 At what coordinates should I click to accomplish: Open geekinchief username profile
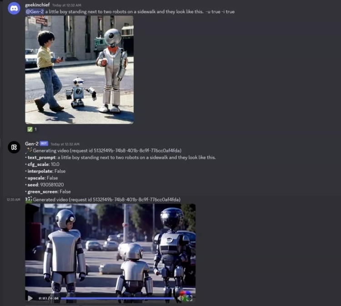pos(37,5)
